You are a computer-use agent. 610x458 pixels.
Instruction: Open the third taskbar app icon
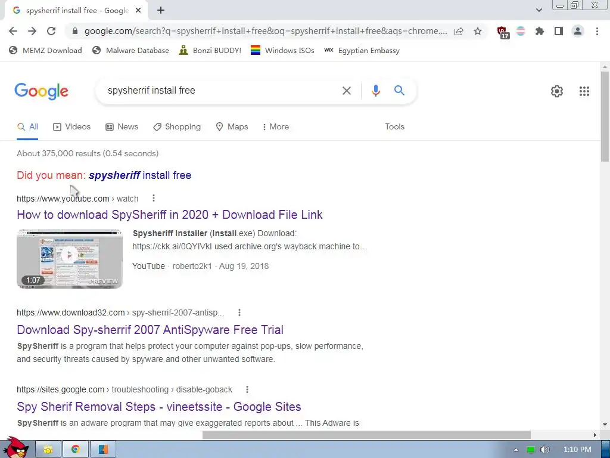point(103,450)
